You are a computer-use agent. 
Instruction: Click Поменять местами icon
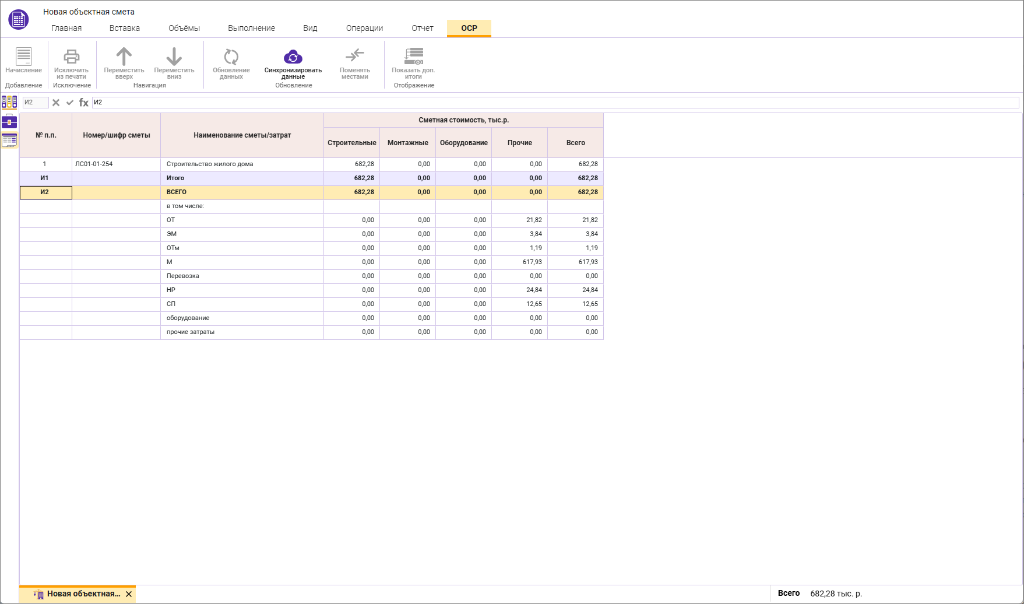[x=354, y=56]
